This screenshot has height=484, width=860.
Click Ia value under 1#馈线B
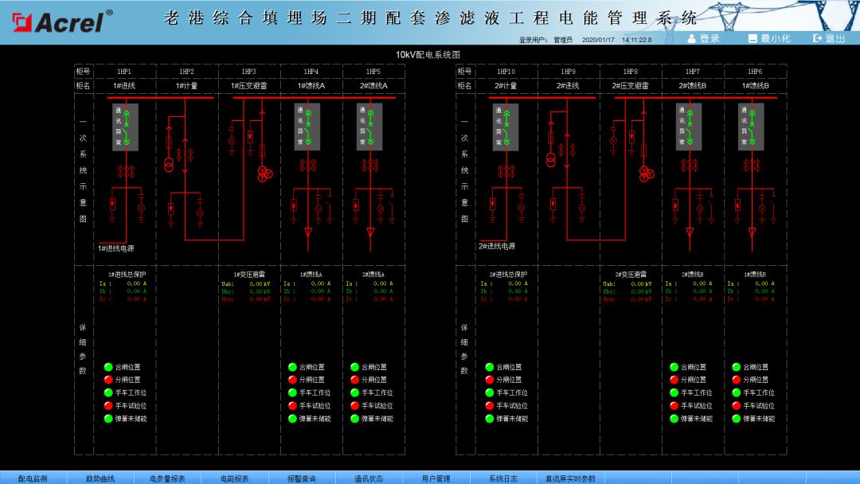pyautogui.click(x=765, y=283)
